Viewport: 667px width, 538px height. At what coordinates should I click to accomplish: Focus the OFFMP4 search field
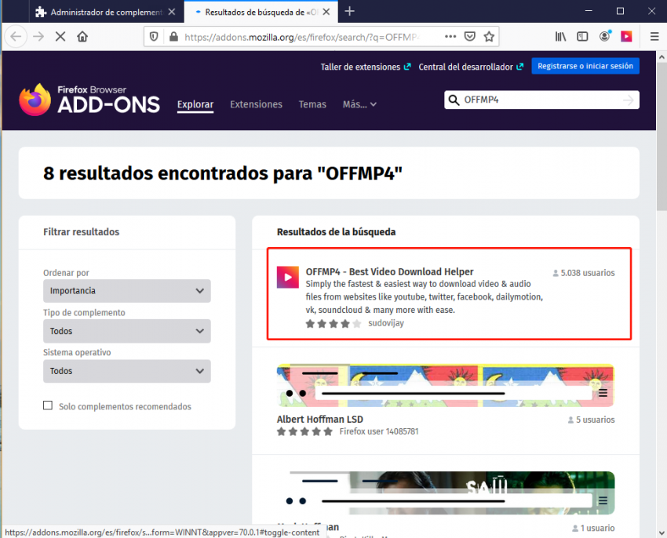pos(540,100)
